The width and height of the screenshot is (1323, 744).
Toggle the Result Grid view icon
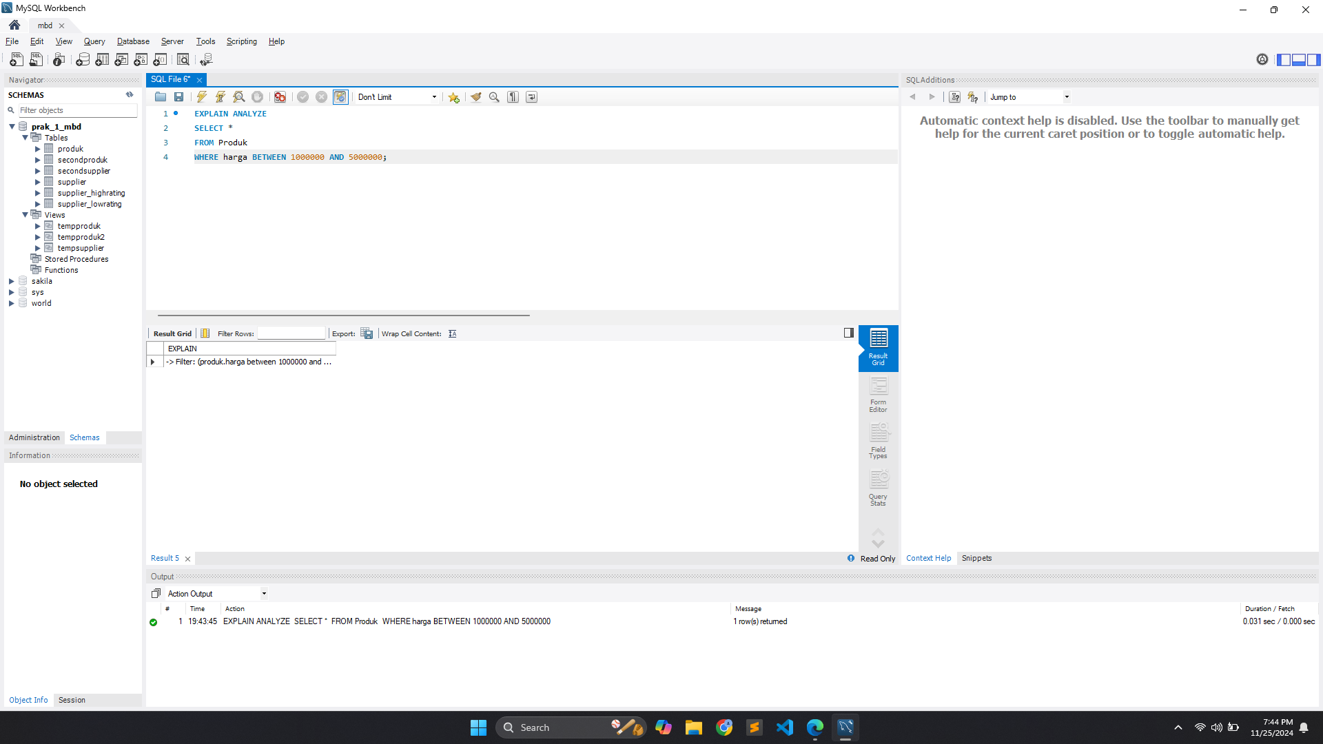pos(878,348)
